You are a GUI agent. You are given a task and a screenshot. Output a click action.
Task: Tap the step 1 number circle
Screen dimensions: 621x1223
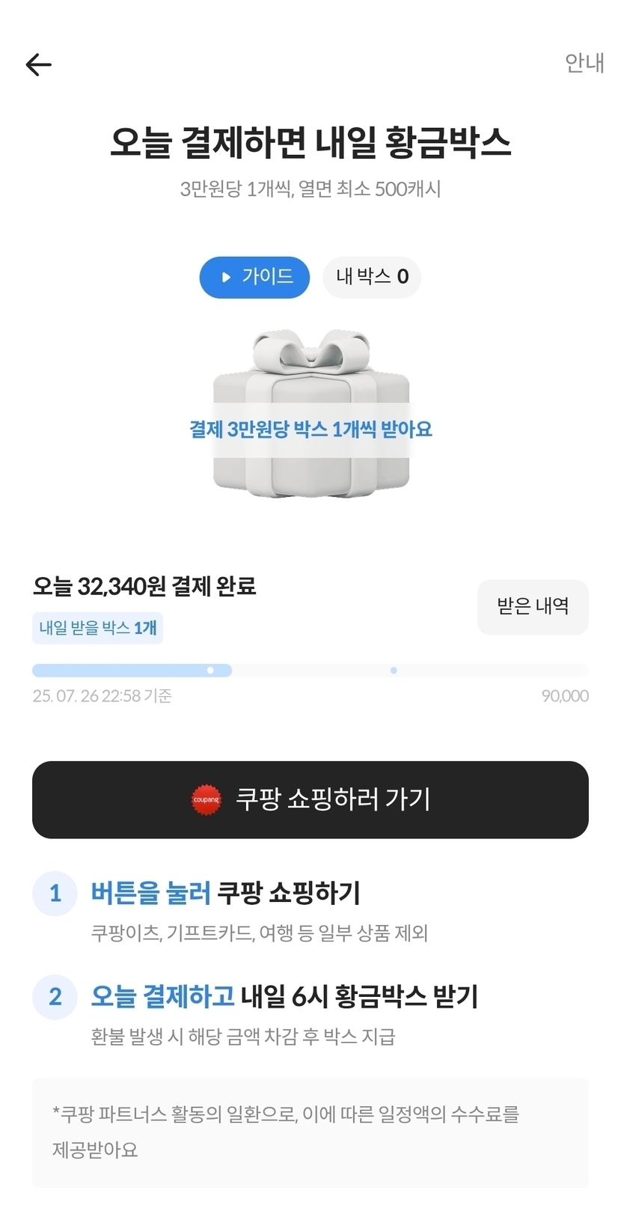[55, 893]
